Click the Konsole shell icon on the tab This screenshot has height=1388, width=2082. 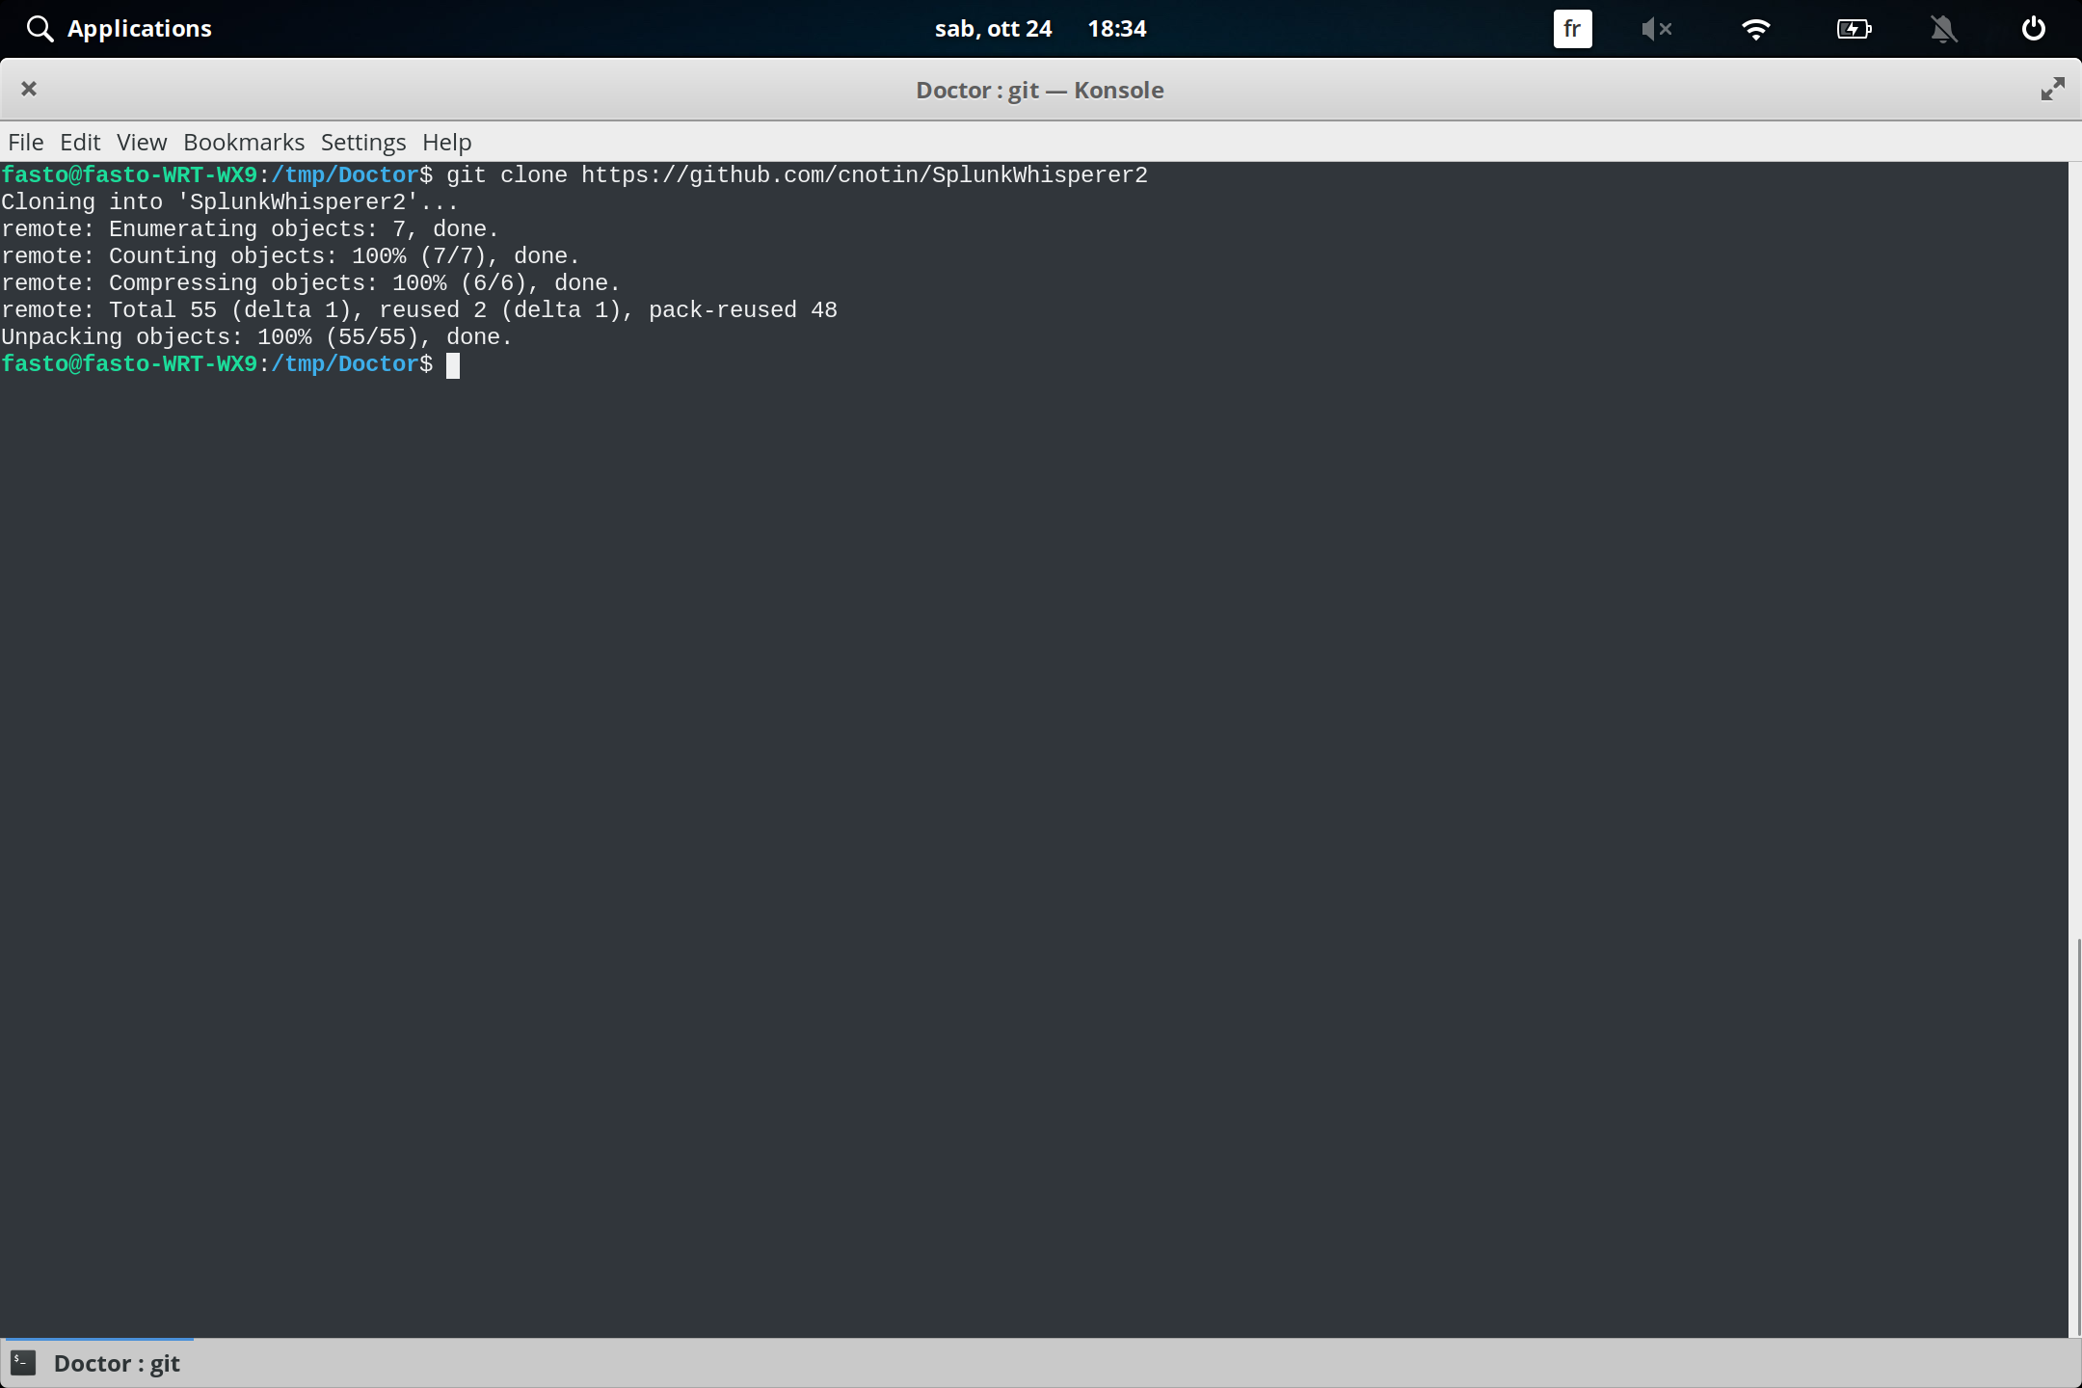[x=22, y=1362]
